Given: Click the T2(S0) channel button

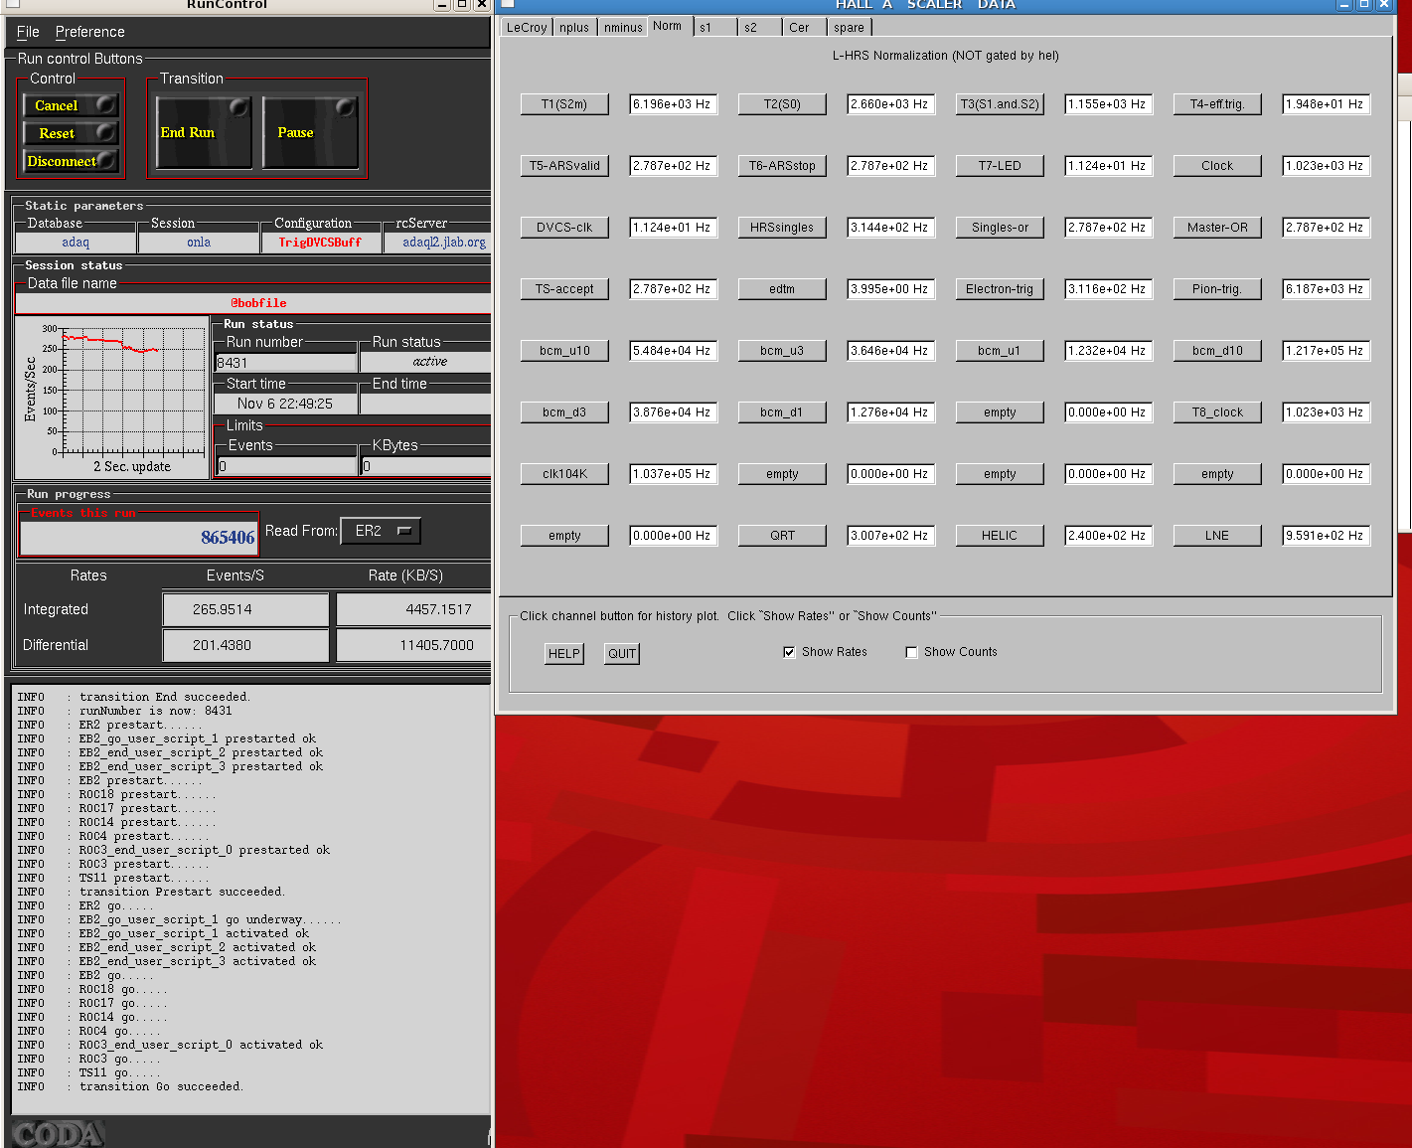Looking at the screenshot, I should 782,104.
